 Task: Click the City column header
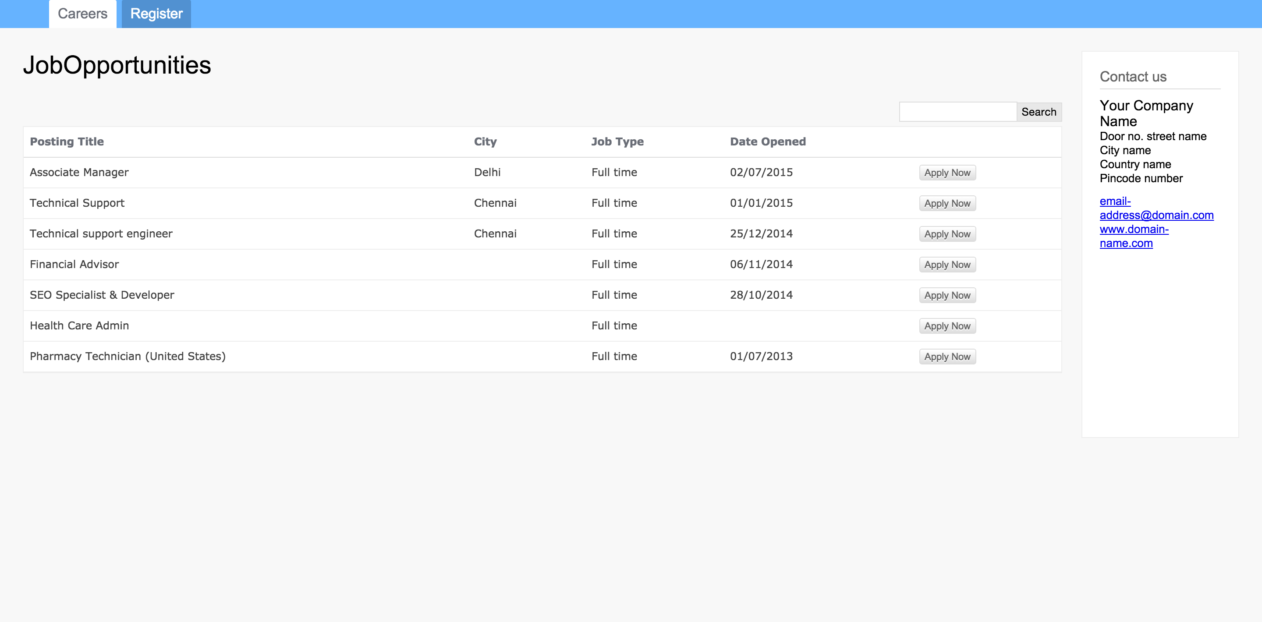[x=485, y=141]
